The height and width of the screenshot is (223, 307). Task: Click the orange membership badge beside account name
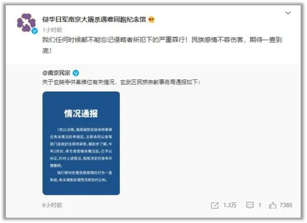click(152, 19)
